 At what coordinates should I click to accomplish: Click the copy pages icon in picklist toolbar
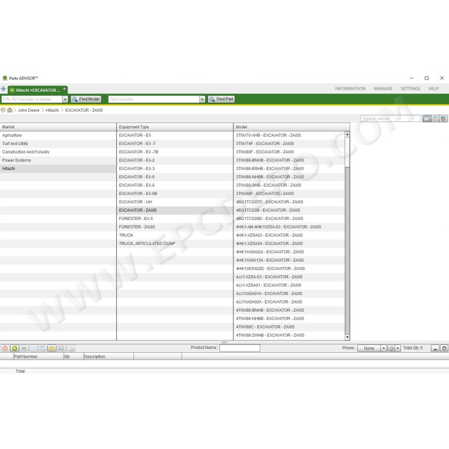pos(43,348)
